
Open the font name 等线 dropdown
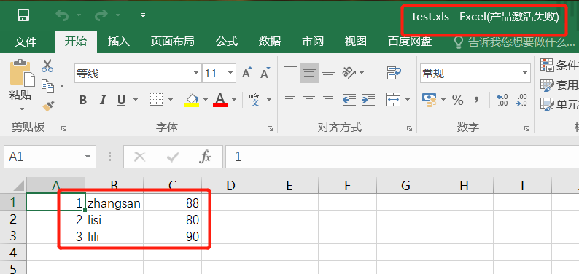click(x=196, y=73)
